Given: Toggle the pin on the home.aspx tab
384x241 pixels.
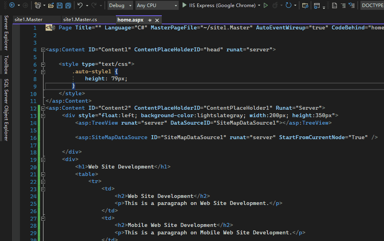Looking at the screenshot, I should (x=151, y=19).
